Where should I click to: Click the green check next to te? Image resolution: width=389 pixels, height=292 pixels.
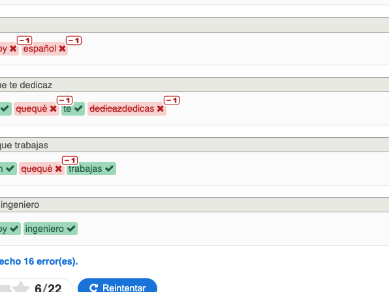pos(78,108)
